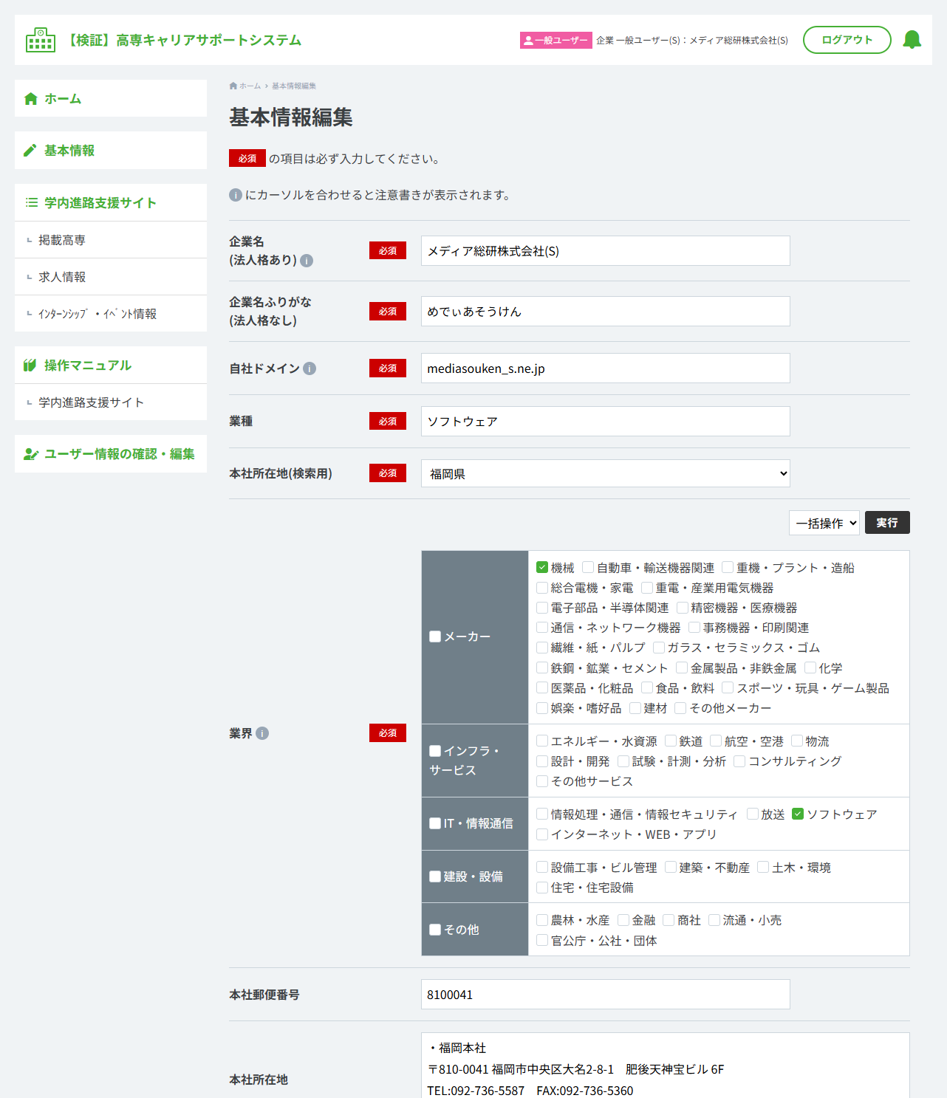This screenshot has height=1098, width=947.
Task: Click the school building logo icon
Action: [41, 40]
